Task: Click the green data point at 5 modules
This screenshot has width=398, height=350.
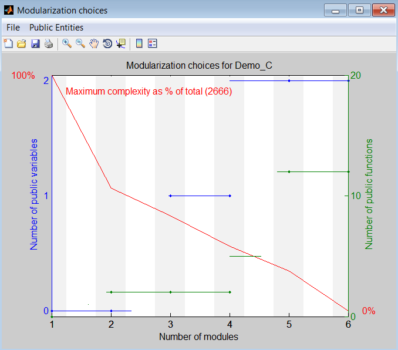Action: [289, 172]
